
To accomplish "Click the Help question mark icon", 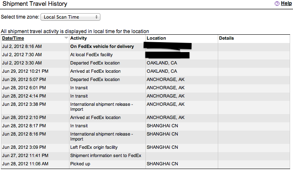I will pyautogui.click(x=277, y=3).
